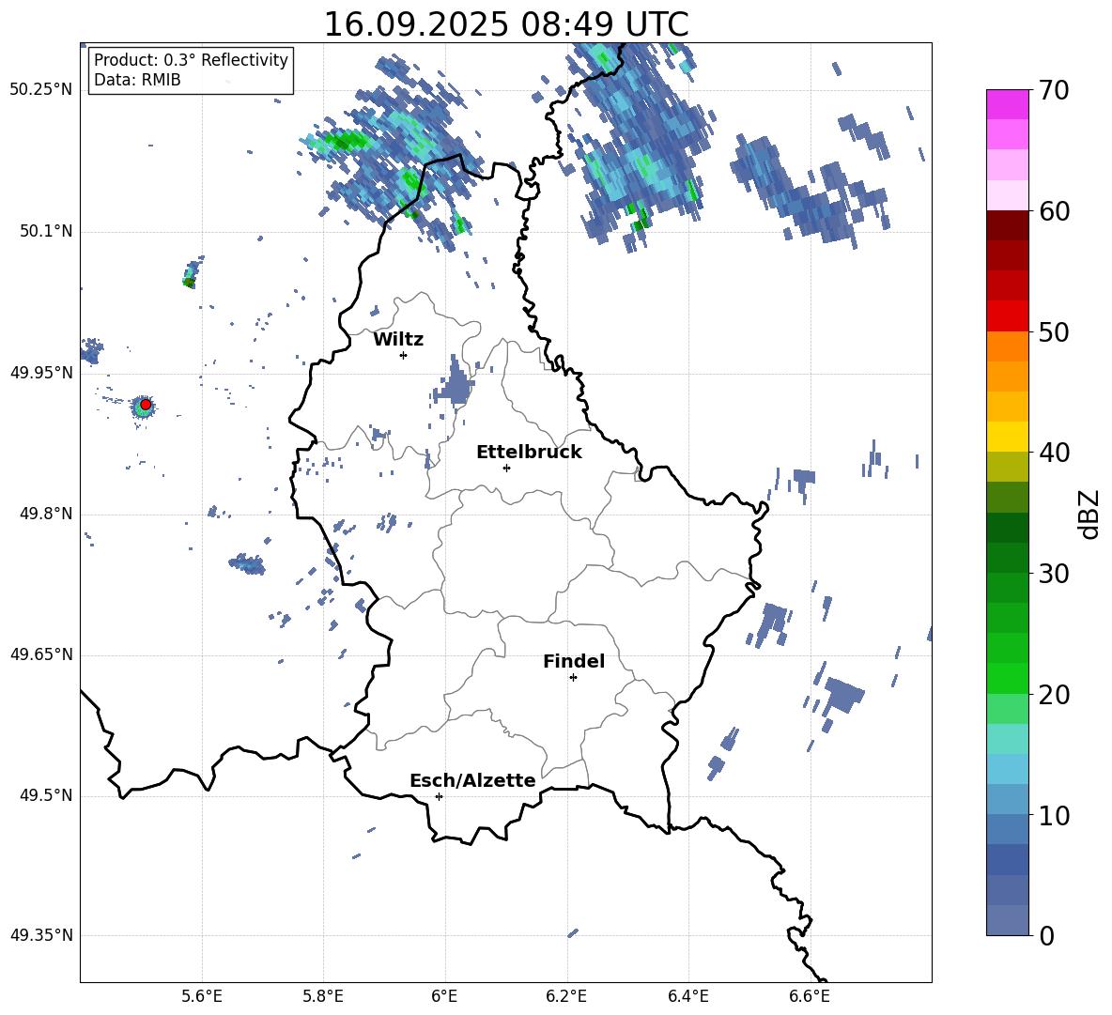Click the Esch/Alzette station cross marker

point(439,796)
